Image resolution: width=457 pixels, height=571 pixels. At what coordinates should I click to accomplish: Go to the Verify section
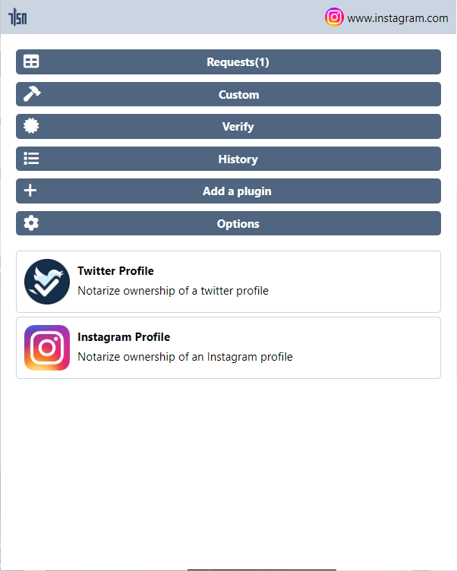(x=228, y=126)
